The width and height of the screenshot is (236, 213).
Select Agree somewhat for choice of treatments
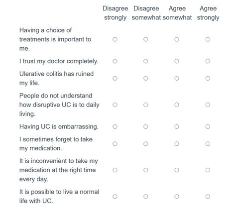177,39
